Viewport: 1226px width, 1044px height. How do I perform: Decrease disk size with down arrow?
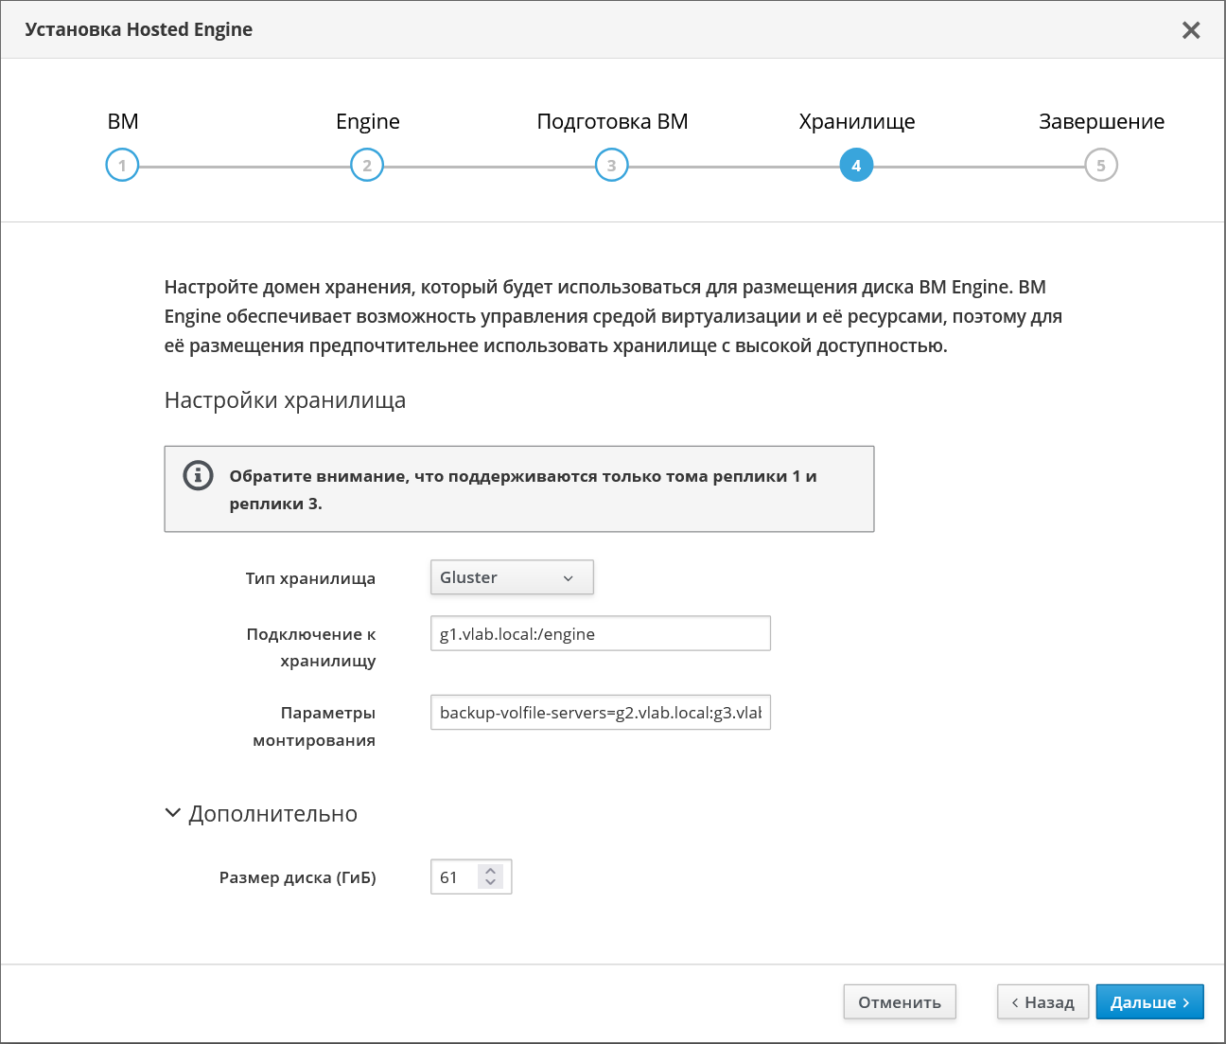click(490, 883)
